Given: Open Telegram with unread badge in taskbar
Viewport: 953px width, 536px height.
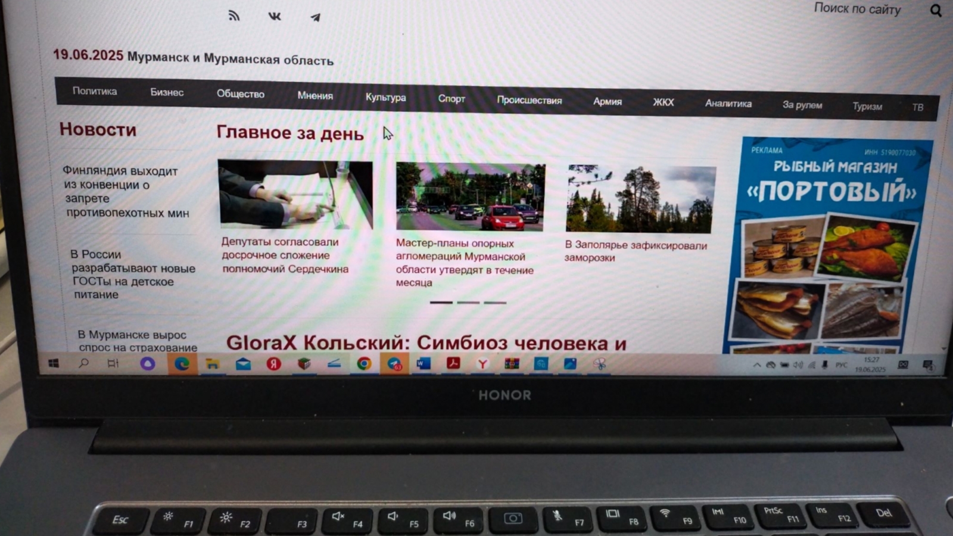Looking at the screenshot, I should tap(394, 364).
